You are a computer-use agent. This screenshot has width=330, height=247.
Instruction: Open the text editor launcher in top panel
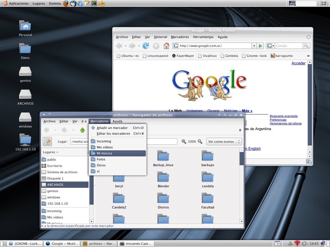pos(87,3)
